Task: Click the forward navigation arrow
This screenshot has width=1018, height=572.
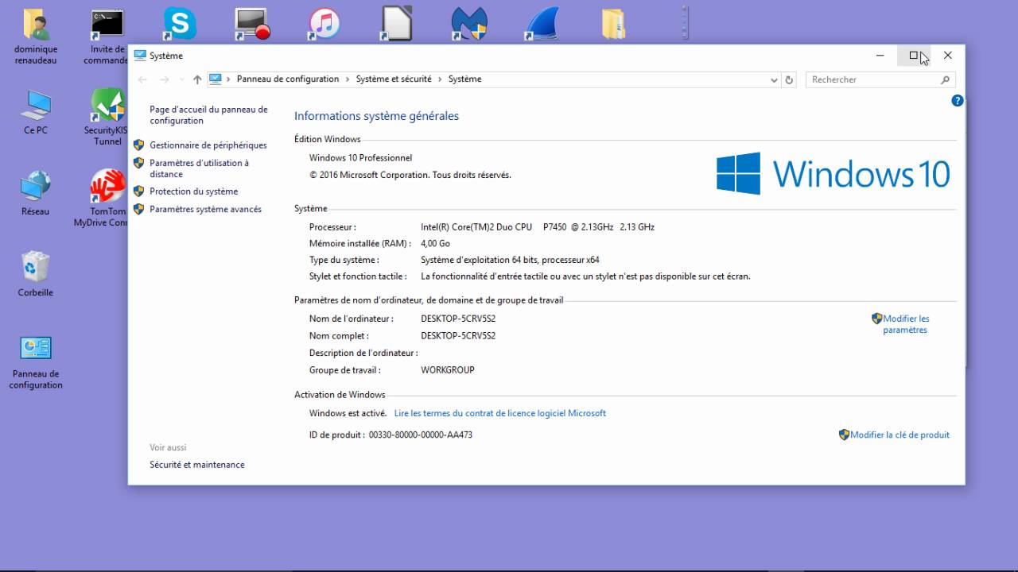Action: [x=164, y=79]
